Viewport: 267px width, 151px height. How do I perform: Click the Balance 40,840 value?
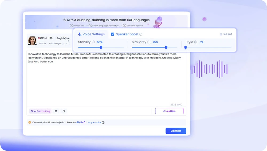(x=81, y=122)
